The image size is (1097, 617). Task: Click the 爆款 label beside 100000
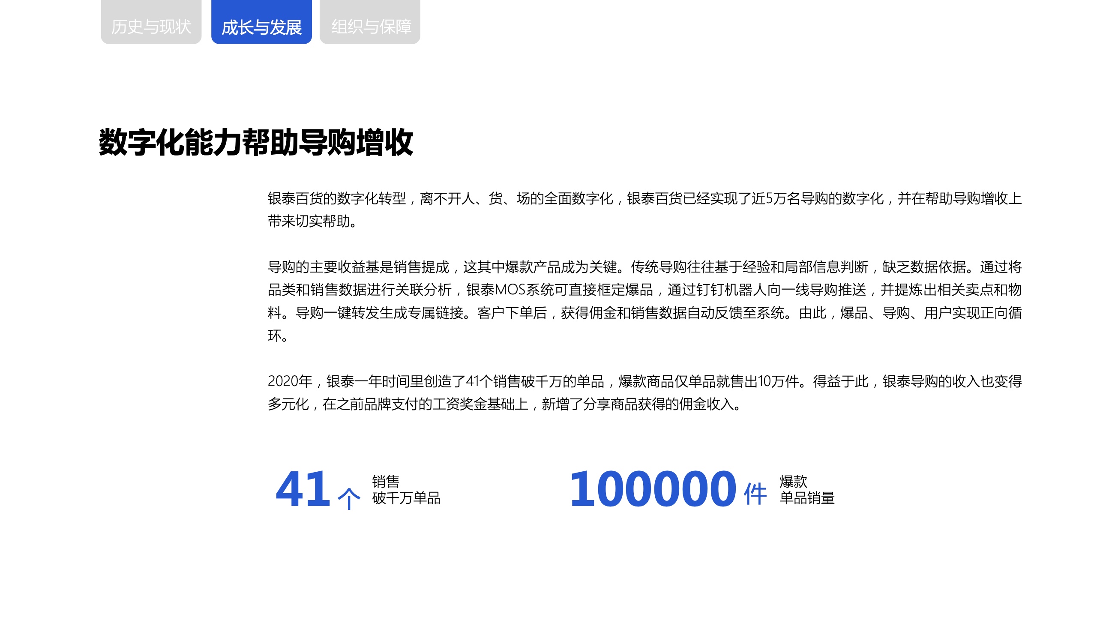pyautogui.click(x=793, y=482)
